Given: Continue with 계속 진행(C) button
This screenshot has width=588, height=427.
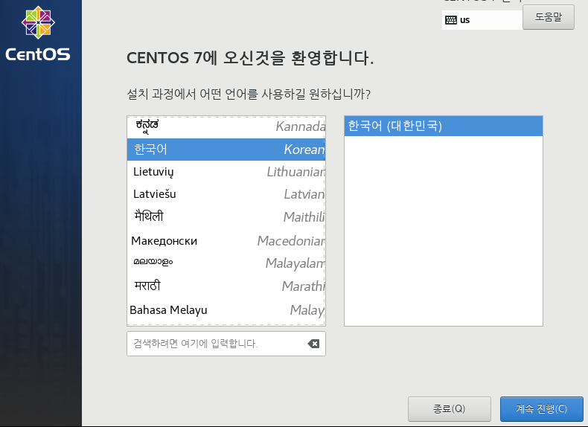Looking at the screenshot, I should (542, 408).
